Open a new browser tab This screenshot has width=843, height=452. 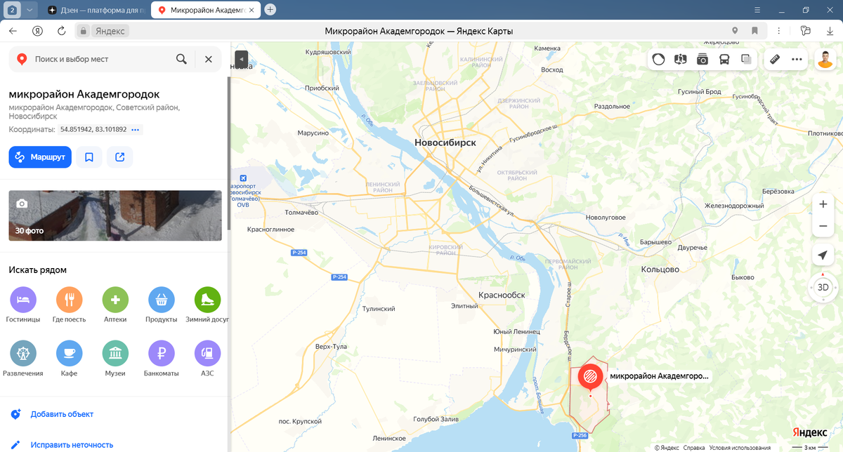pyautogui.click(x=270, y=10)
